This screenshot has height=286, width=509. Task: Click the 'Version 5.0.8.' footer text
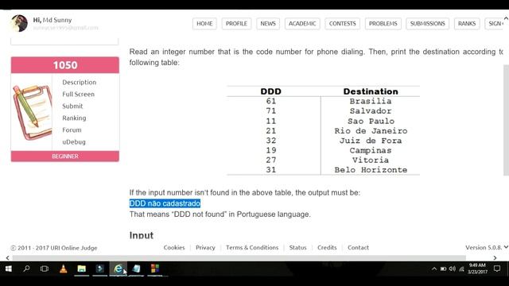(484, 247)
